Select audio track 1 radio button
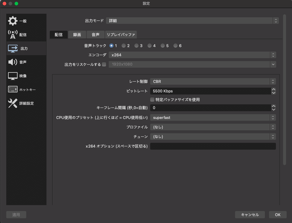Image resolution: width=292 pixels, height=223 pixels. coord(111,46)
